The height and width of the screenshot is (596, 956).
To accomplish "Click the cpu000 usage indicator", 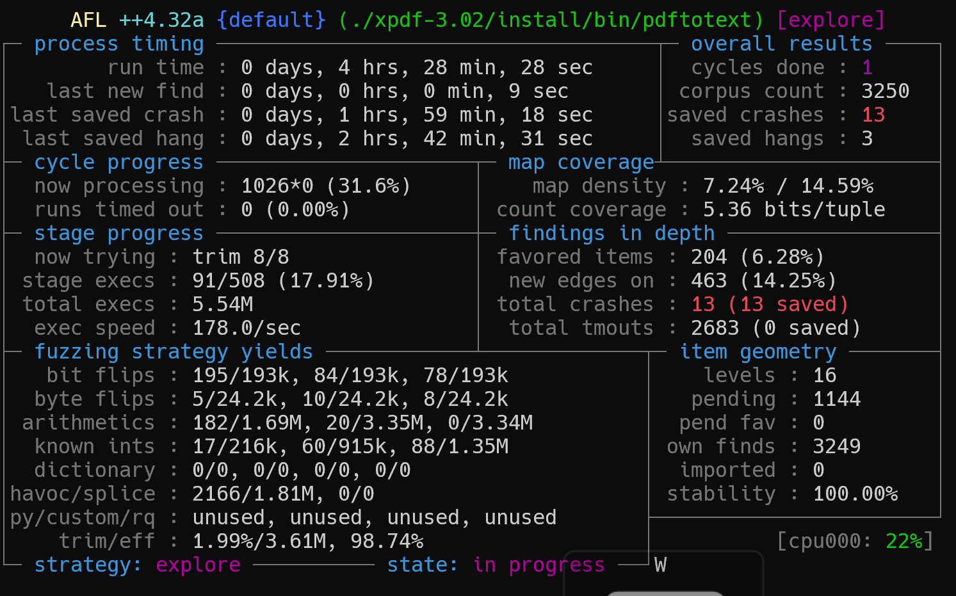I will point(855,542).
